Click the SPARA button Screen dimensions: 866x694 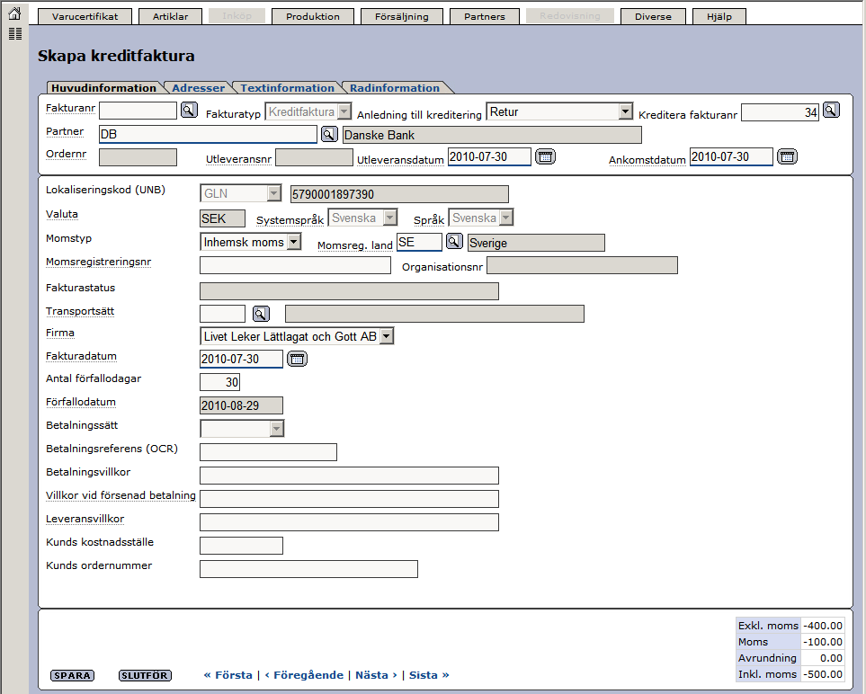(72, 675)
